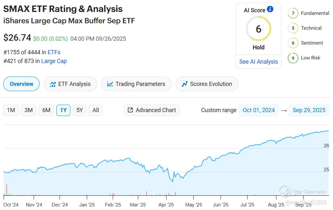The width and height of the screenshot is (333, 210).
Task: Select the 5Y time range
Action: pyautogui.click(x=79, y=110)
